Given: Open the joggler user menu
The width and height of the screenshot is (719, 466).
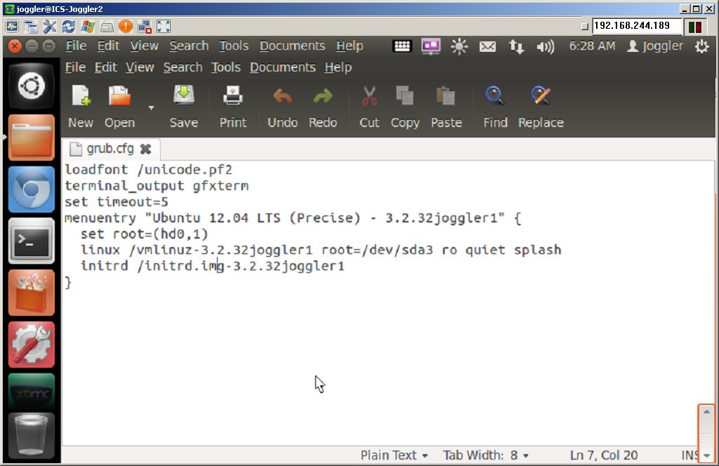Looking at the screenshot, I should (655, 46).
